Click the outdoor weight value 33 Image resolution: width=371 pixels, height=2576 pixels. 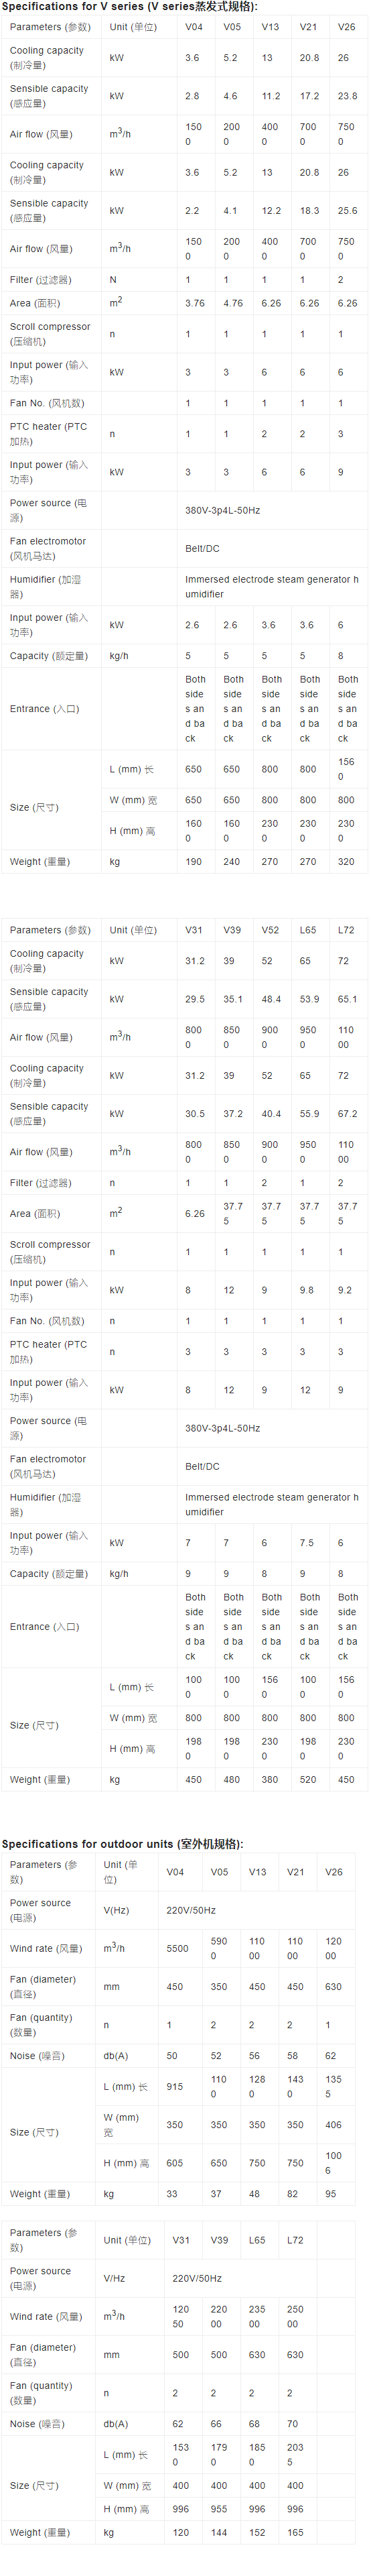tap(171, 2194)
